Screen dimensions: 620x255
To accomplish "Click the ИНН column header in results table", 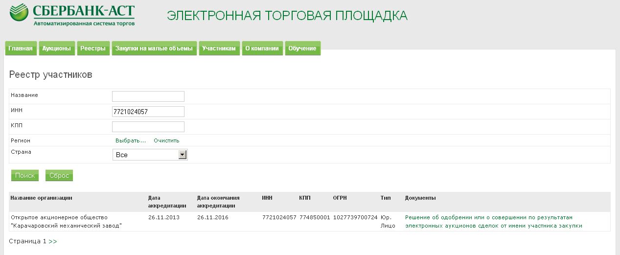I will click(x=267, y=198).
